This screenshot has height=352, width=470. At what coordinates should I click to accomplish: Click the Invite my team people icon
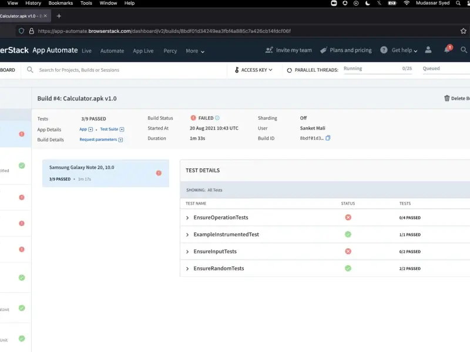[x=269, y=50]
